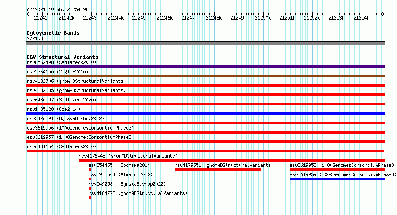
Task: Open nsv4184778 (gnomADStructuralVariants) label
Action: point(138,193)
